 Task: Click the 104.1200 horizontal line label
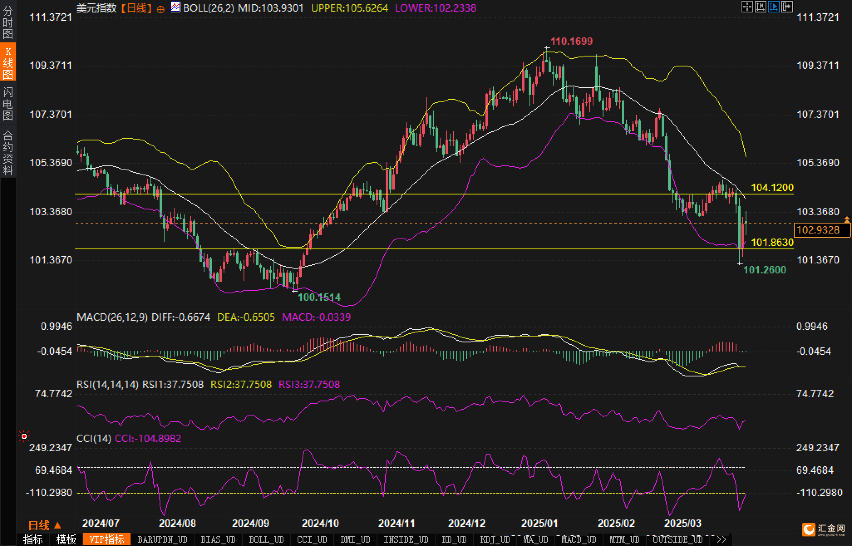[773, 187]
